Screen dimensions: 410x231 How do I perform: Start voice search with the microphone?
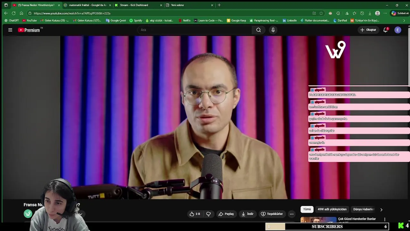273,30
